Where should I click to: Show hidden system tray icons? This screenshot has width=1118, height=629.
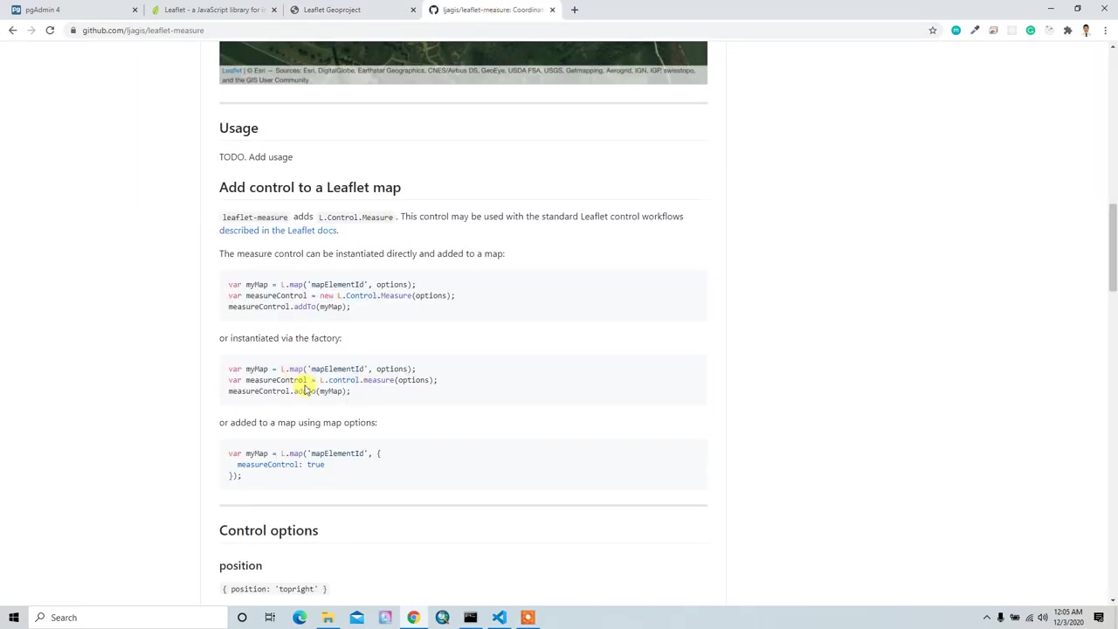(987, 618)
